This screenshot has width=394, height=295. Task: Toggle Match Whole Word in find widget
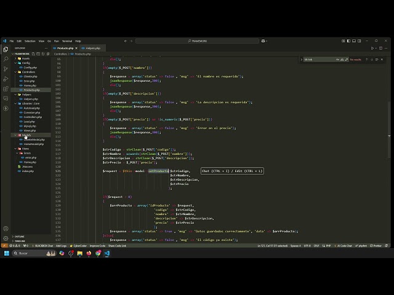click(x=342, y=60)
